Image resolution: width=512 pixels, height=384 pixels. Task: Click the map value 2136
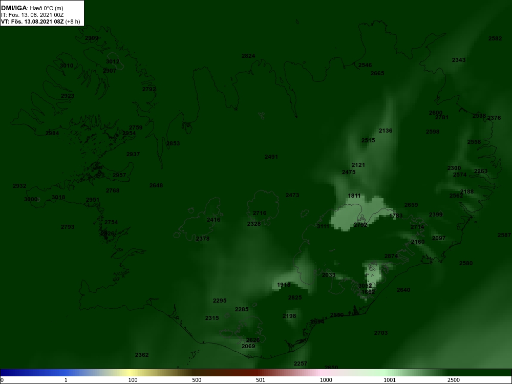[386, 130]
